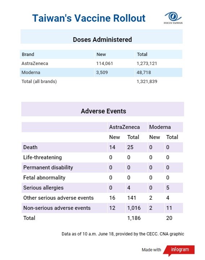Select the Moderna total 48,718 cell
The image size is (205, 260).
coord(144,73)
